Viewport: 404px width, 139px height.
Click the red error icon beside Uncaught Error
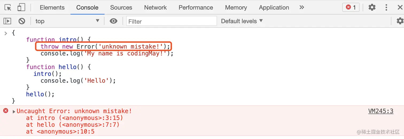[6, 111]
